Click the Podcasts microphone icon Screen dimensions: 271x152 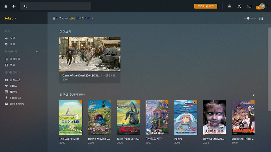point(6,98)
